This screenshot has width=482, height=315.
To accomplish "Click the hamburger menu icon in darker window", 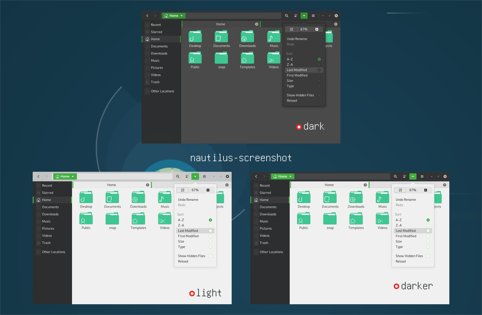I will (x=422, y=176).
